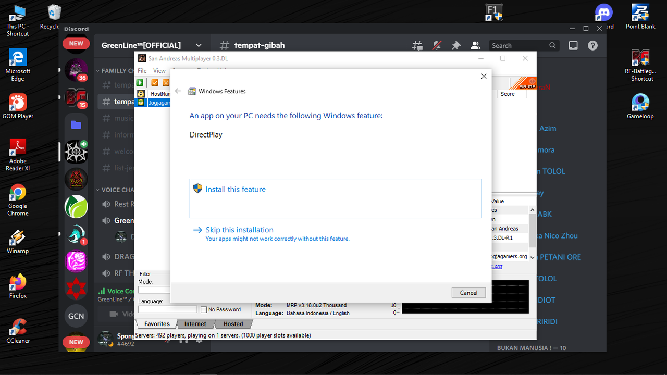Screen dimensions: 667x375
Task: Click Install this feature
Action: tap(336, 198)
